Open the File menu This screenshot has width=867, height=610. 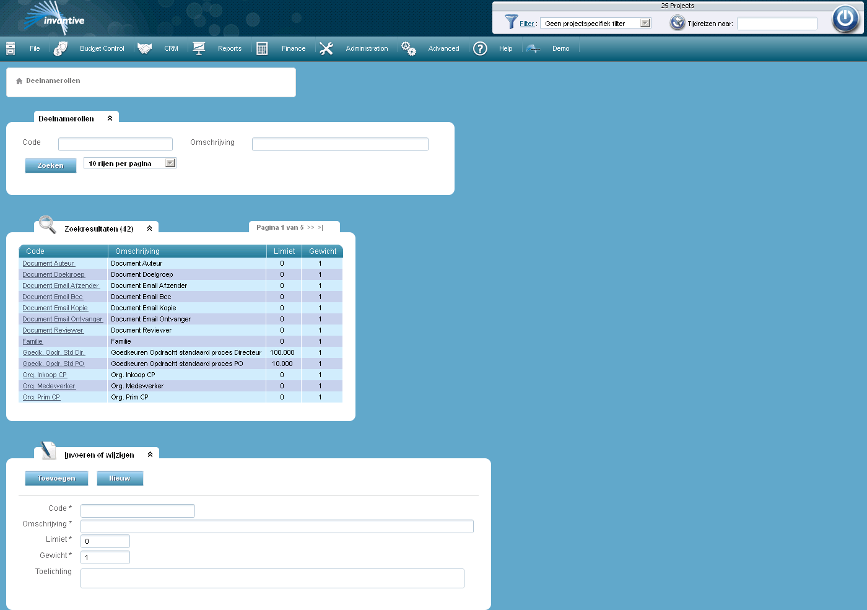pyautogui.click(x=35, y=48)
